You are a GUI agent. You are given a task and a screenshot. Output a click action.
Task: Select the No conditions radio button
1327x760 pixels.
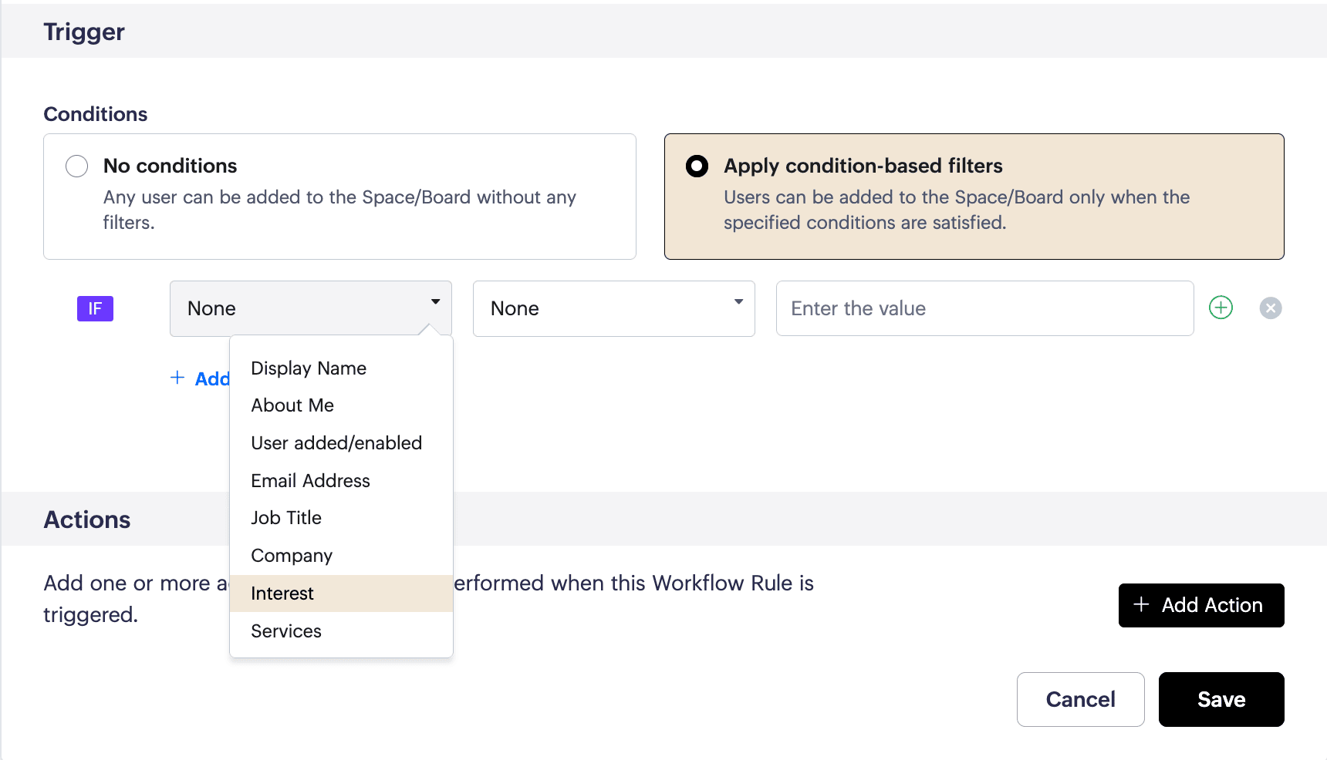(x=77, y=166)
